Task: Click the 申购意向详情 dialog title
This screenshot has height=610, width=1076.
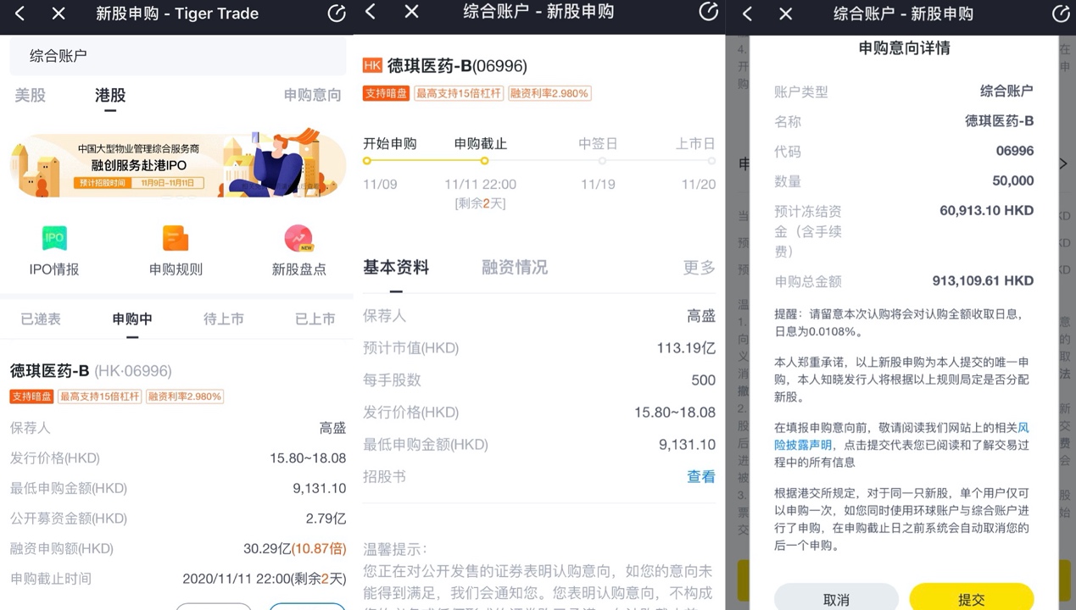Action: [x=904, y=48]
